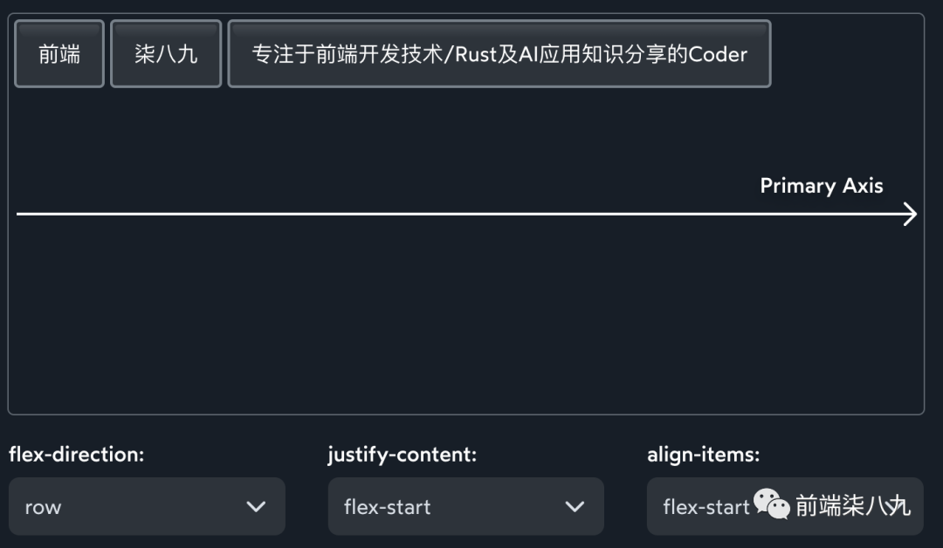
Task: Click the justify-content: label text
Action: (402, 455)
